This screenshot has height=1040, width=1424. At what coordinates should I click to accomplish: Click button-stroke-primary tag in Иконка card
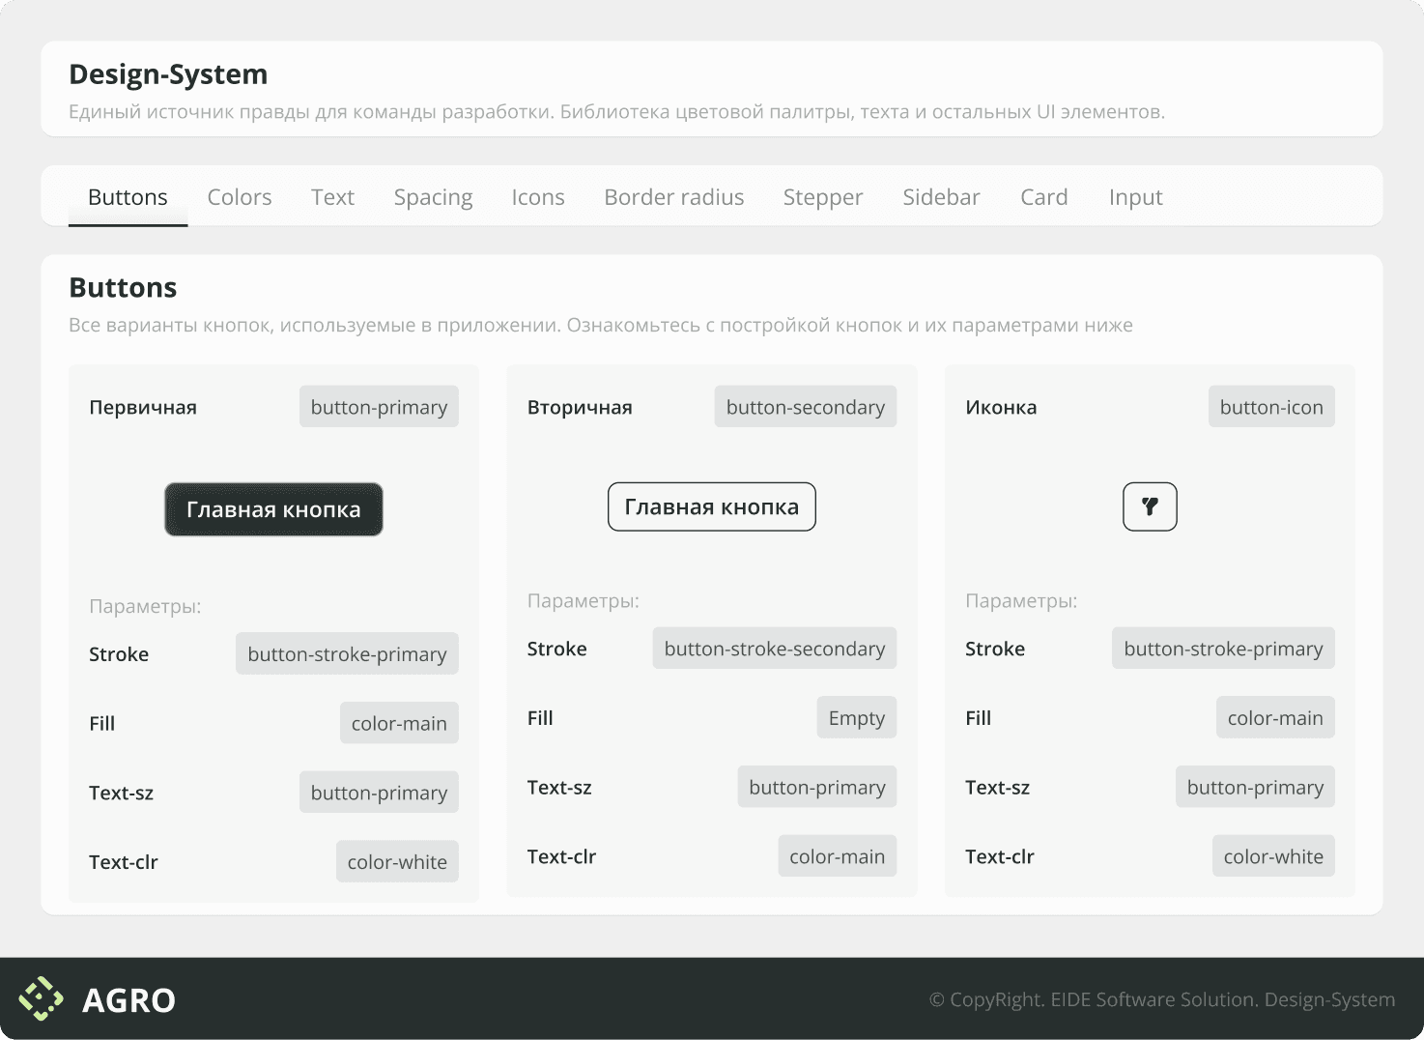click(1223, 649)
